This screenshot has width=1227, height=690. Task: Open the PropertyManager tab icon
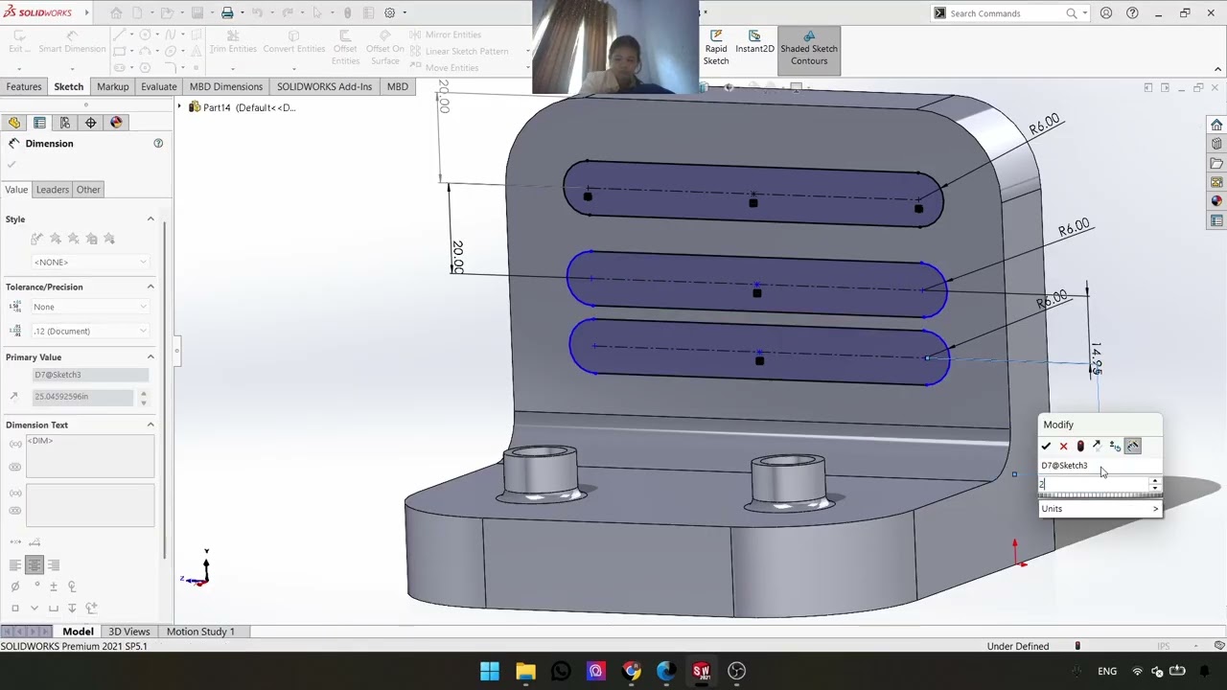[39, 123]
